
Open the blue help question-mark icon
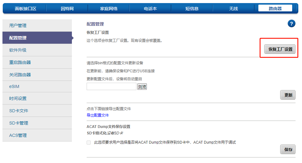point(292,24)
